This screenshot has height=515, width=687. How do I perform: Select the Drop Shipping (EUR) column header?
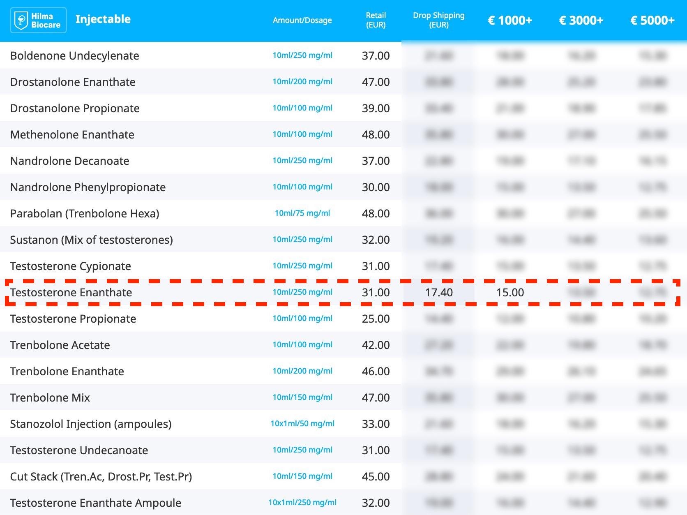tap(438, 20)
